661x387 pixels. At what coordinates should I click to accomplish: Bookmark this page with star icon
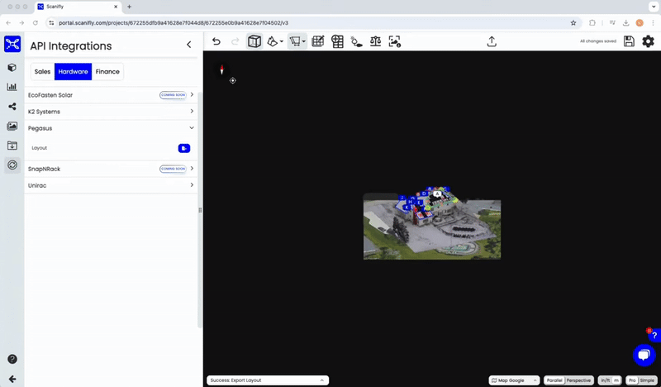coord(573,23)
